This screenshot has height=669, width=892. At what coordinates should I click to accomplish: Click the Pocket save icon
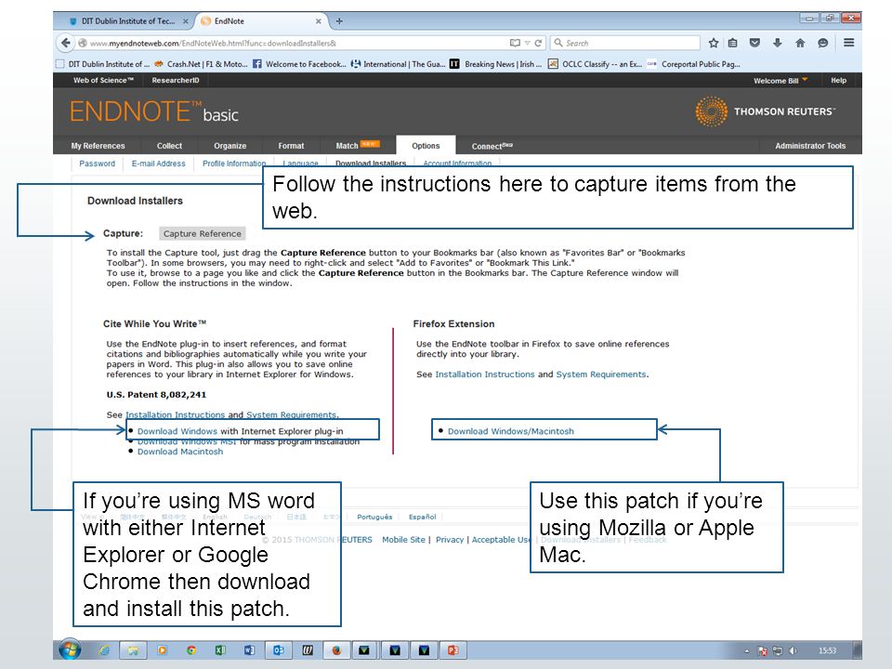(x=754, y=43)
